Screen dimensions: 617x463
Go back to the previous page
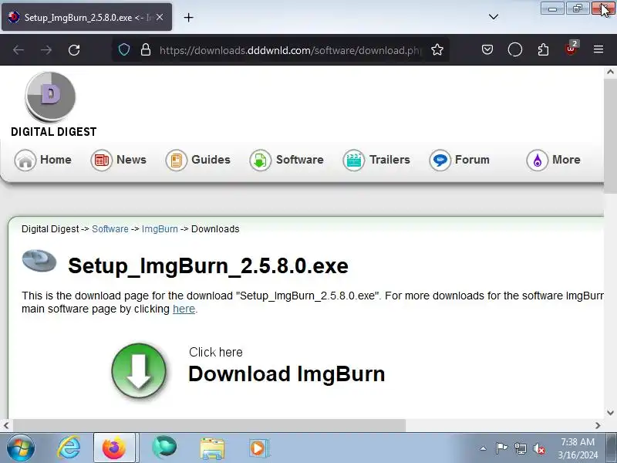[x=19, y=50]
